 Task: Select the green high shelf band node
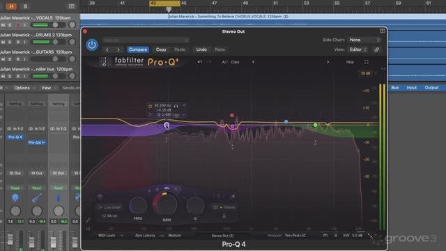point(315,125)
